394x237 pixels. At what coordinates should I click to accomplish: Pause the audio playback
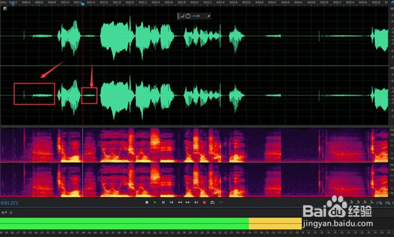(x=163, y=202)
